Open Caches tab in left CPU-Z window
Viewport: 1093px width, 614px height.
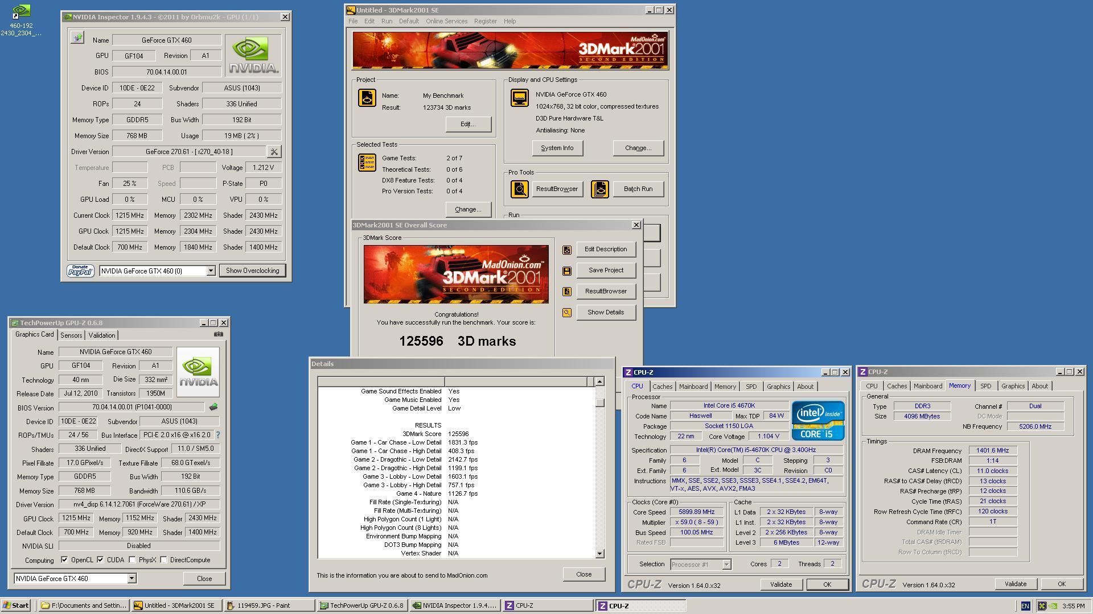pyautogui.click(x=662, y=387)
